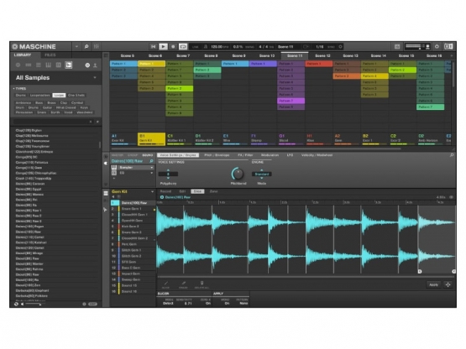This screenshot has height=349, width=466.
Task: Click the drag-slices cross icon beside Apply
Action: tap(448, 284)
